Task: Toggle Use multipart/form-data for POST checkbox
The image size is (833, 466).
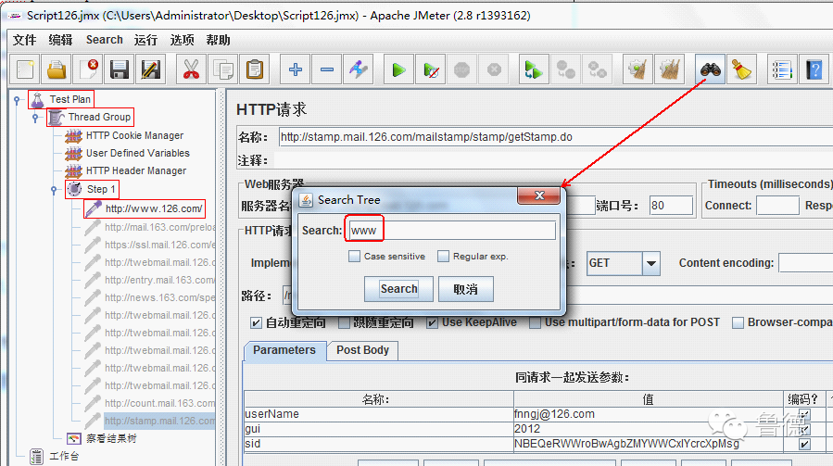Action: [536, 322]
